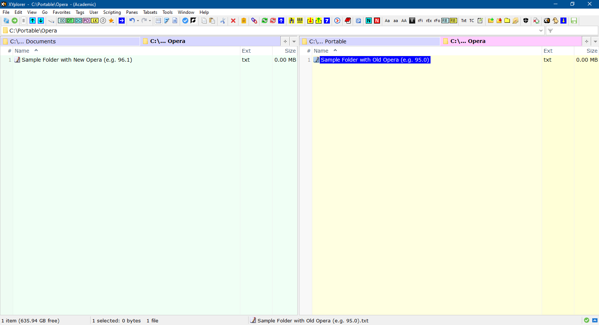Click the 'rEx' toolbar button
Viewport: 599px width, 325px height.
point(429,21)
